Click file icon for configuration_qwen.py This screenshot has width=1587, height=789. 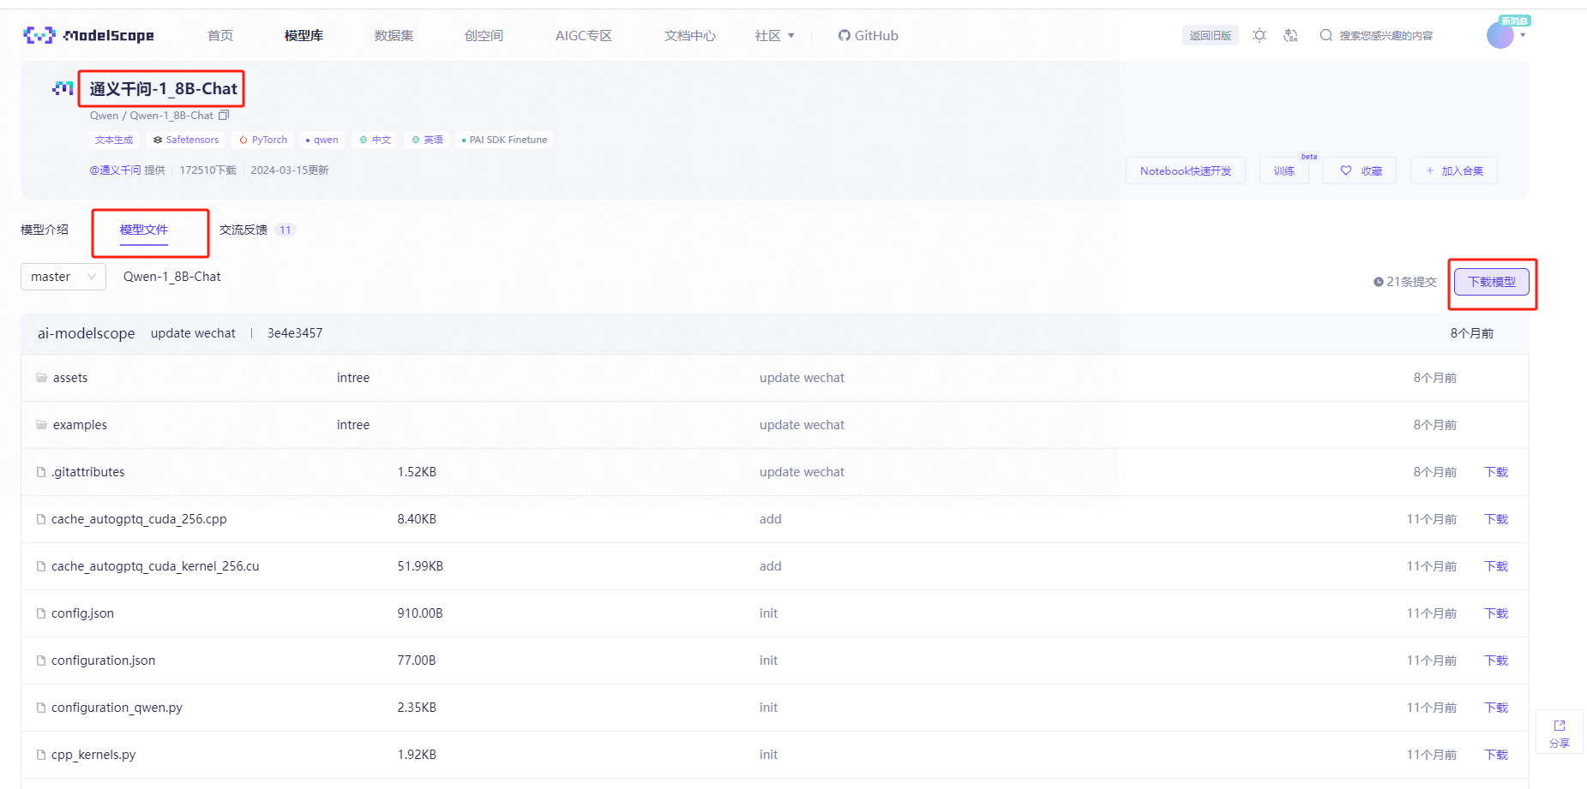coord(41,708)
